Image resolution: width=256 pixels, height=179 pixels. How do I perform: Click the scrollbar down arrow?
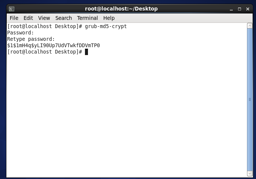click(x=250, y=173)
